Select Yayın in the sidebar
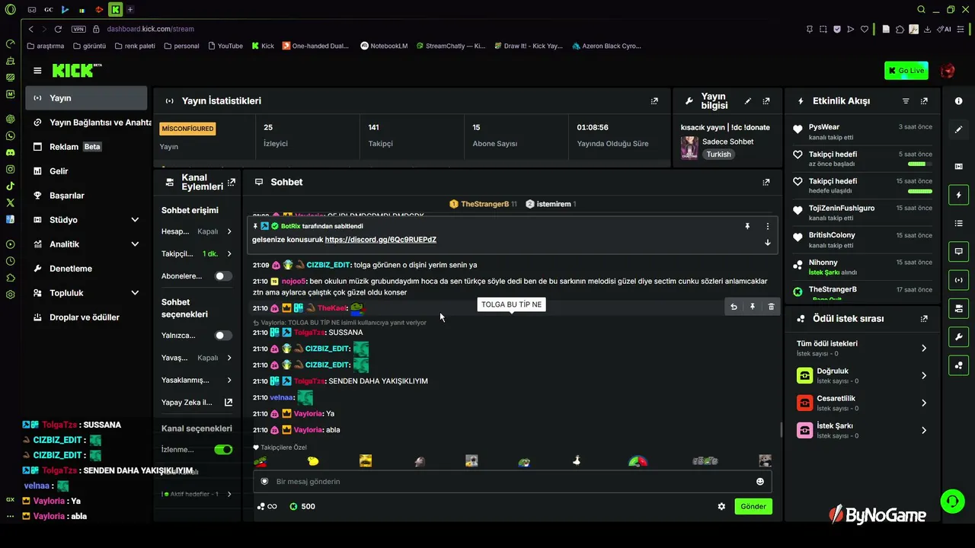The width and height of the screenshot is (975, 548). tap(87, 98)
